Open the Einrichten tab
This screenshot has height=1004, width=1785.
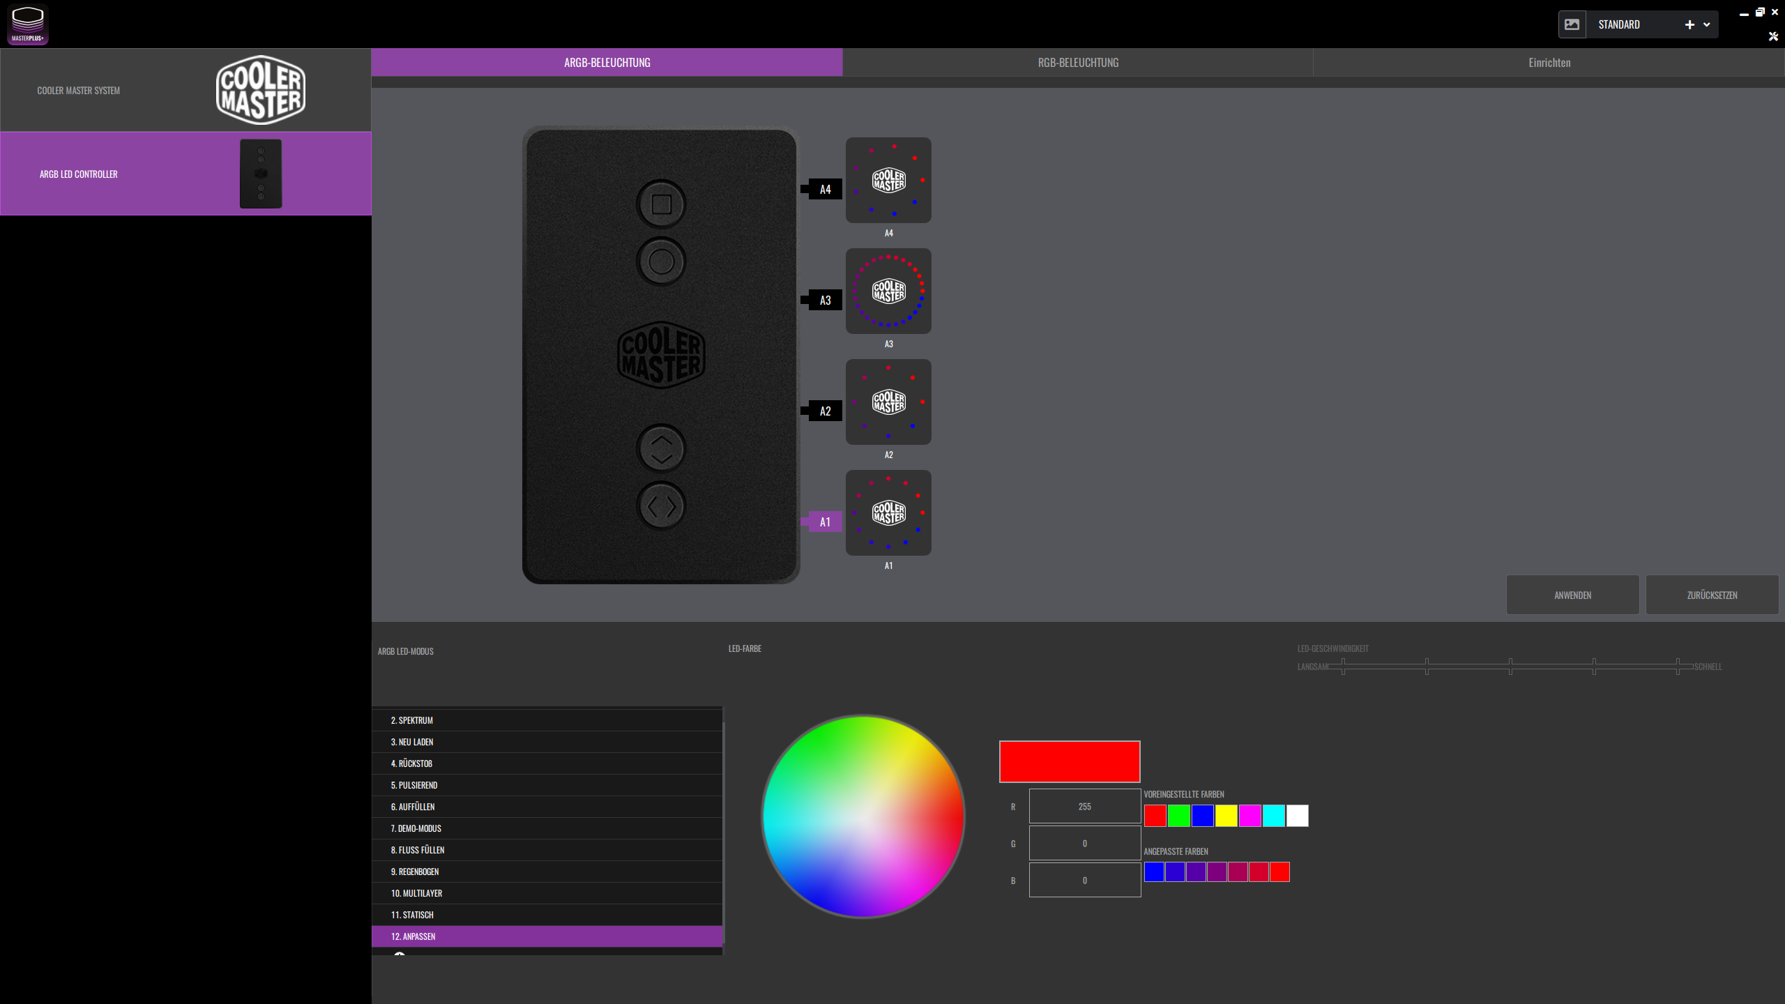[x=1549, y=62]
